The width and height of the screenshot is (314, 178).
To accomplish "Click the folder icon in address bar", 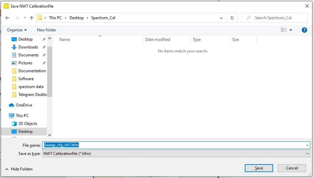I will click(40, 18).
